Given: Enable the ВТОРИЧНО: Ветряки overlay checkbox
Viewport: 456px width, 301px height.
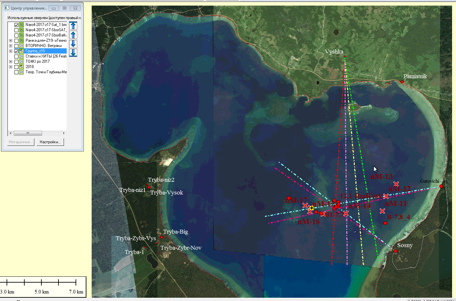Looking at the screenshot, I should 16,46.
